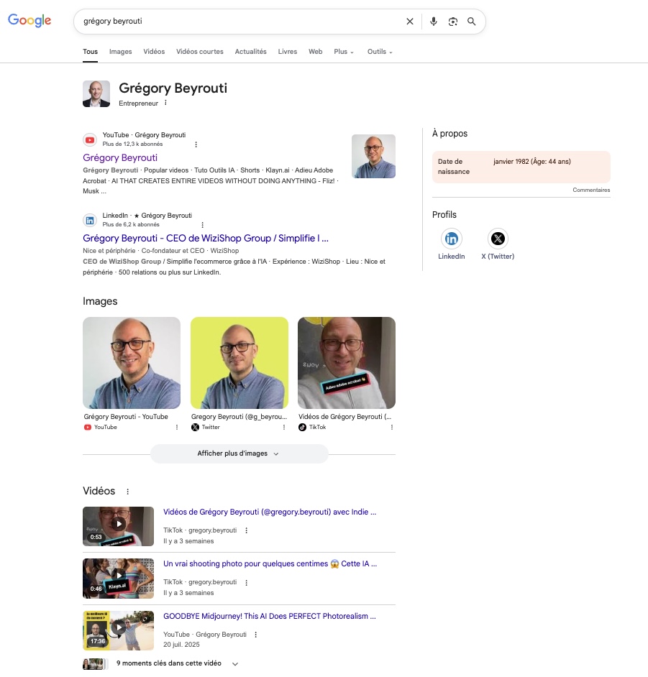
Task: Open the X (Twitter) profile icon
Action: pos(498,239)
